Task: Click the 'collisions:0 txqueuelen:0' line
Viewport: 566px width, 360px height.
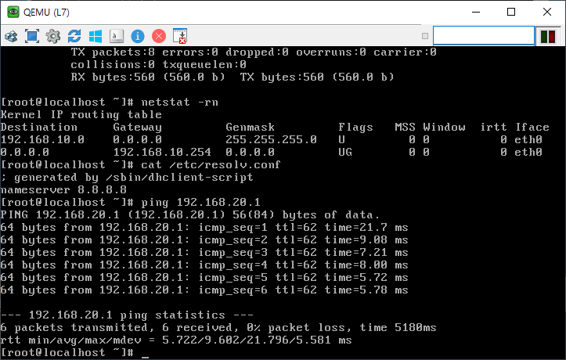Action: (x=158, y=65)
